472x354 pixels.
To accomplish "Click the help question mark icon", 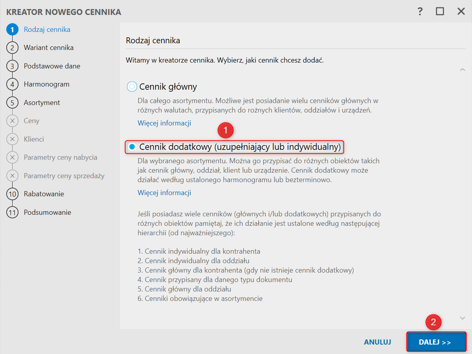I will click(420, 11).
